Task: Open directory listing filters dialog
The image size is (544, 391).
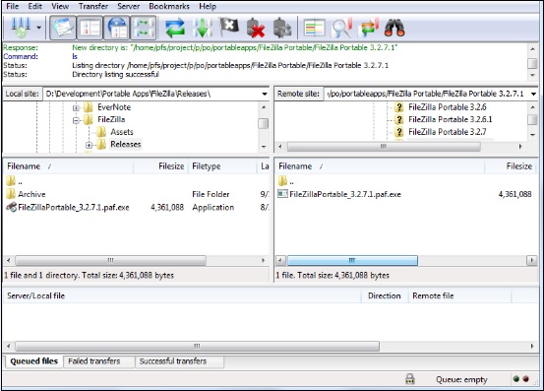Action: click(x=315, y=28)
